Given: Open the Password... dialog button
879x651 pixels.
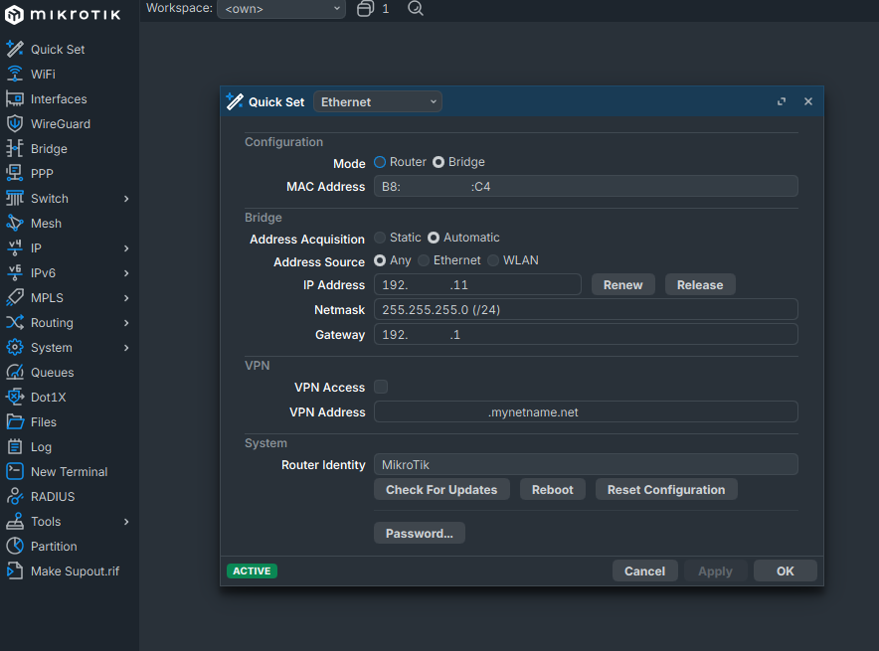Looking at the screenshot, I should [420, 534].
